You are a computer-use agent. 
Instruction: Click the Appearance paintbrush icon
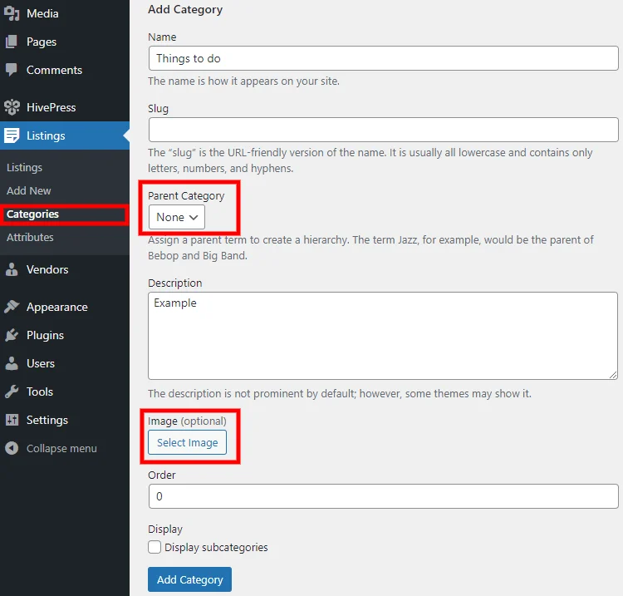[x=12, y=307]
